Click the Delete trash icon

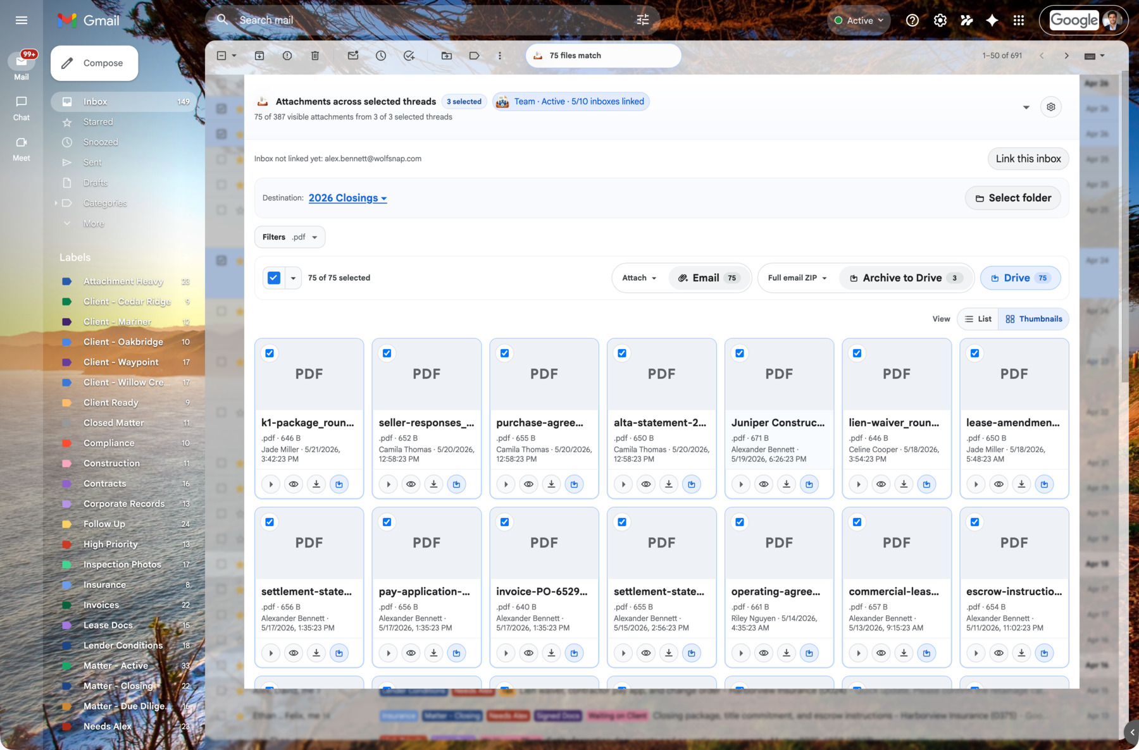(315, 56)
